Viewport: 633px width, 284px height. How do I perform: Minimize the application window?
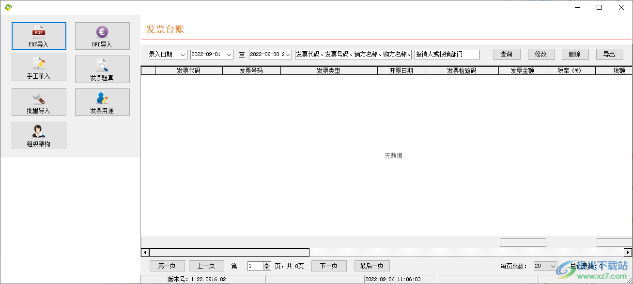577,7
